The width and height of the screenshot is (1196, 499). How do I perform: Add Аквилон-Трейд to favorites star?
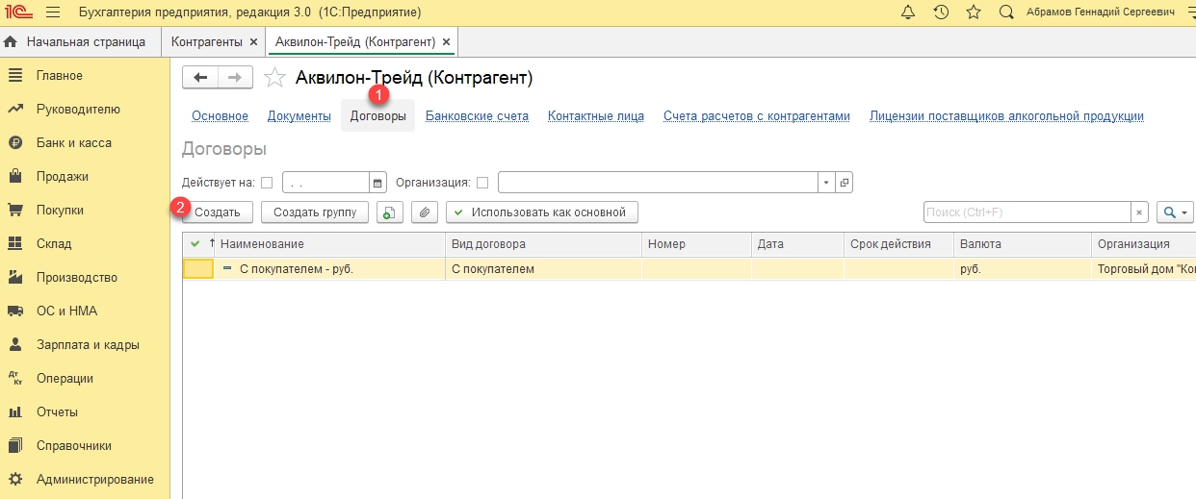pyautogui.click(x=274, y=78)
